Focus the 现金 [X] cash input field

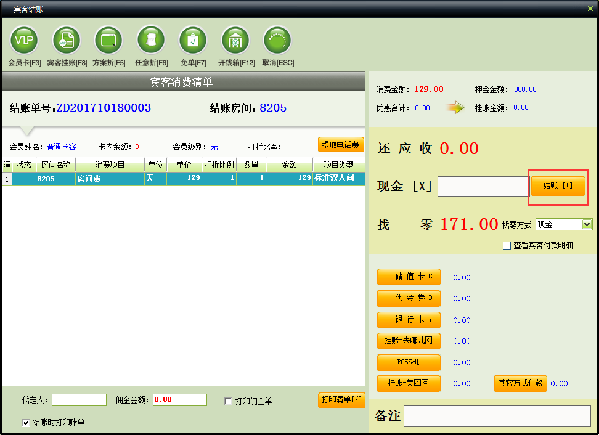[483, 186]
